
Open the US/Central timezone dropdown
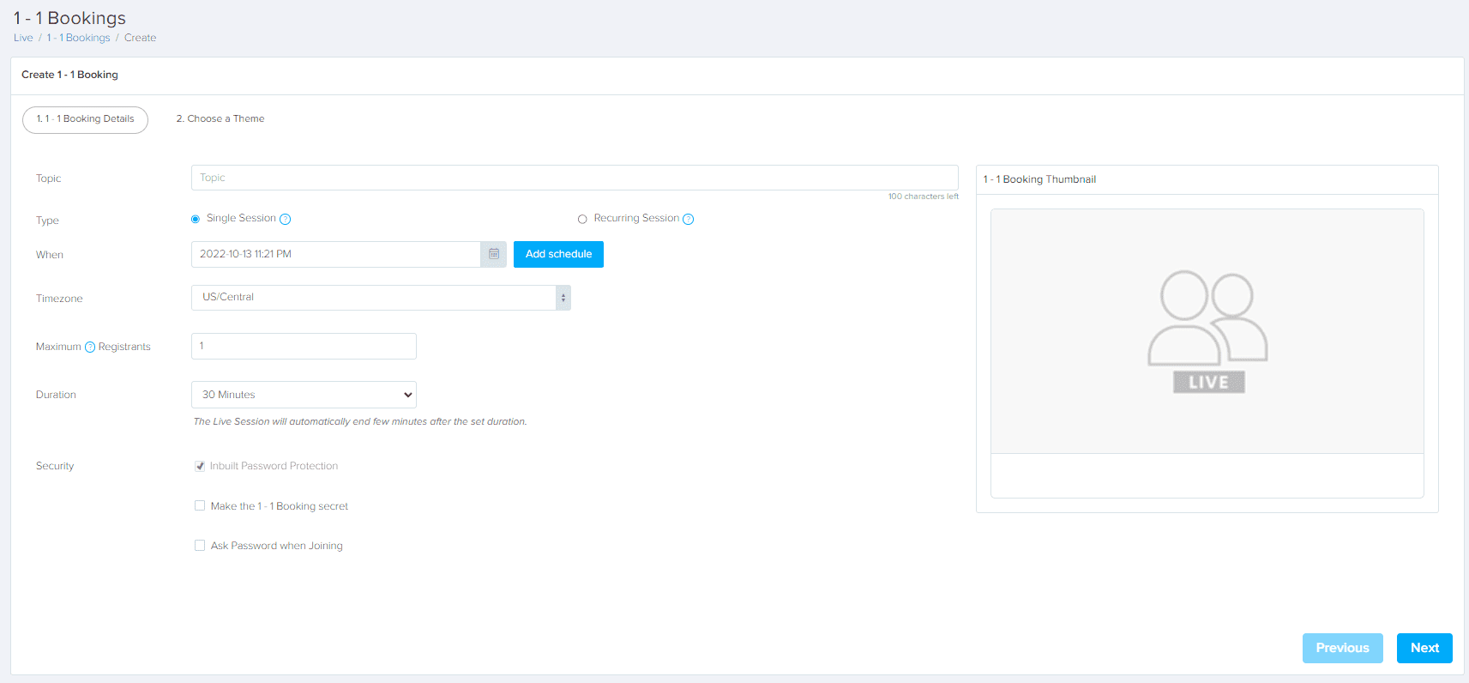380,298
